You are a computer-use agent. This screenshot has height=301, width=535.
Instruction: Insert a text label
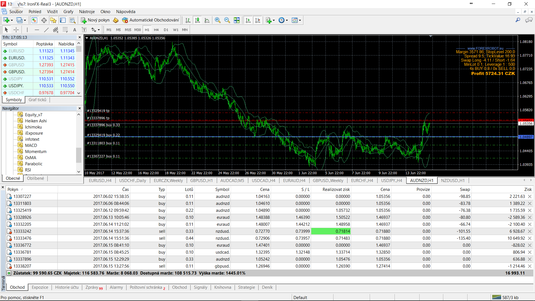coord(84,30)
